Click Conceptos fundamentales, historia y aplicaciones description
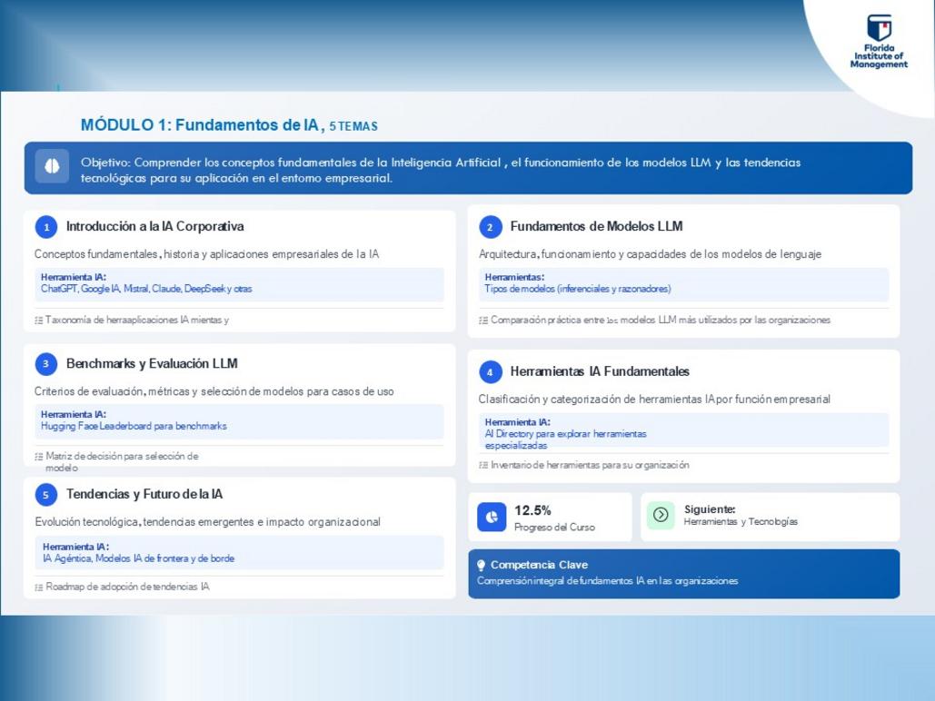This screenshot has width=935, height=701. [206, 254]
